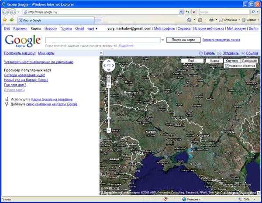Click the Ссылка link above map
This screenshot has width=262, height=203.
pyautogui.click(x=252, y=53)
